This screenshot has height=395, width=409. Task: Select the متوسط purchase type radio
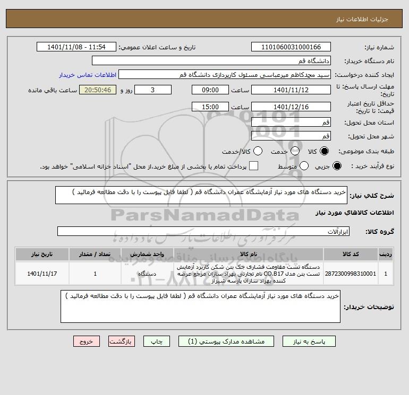point(304,166)
